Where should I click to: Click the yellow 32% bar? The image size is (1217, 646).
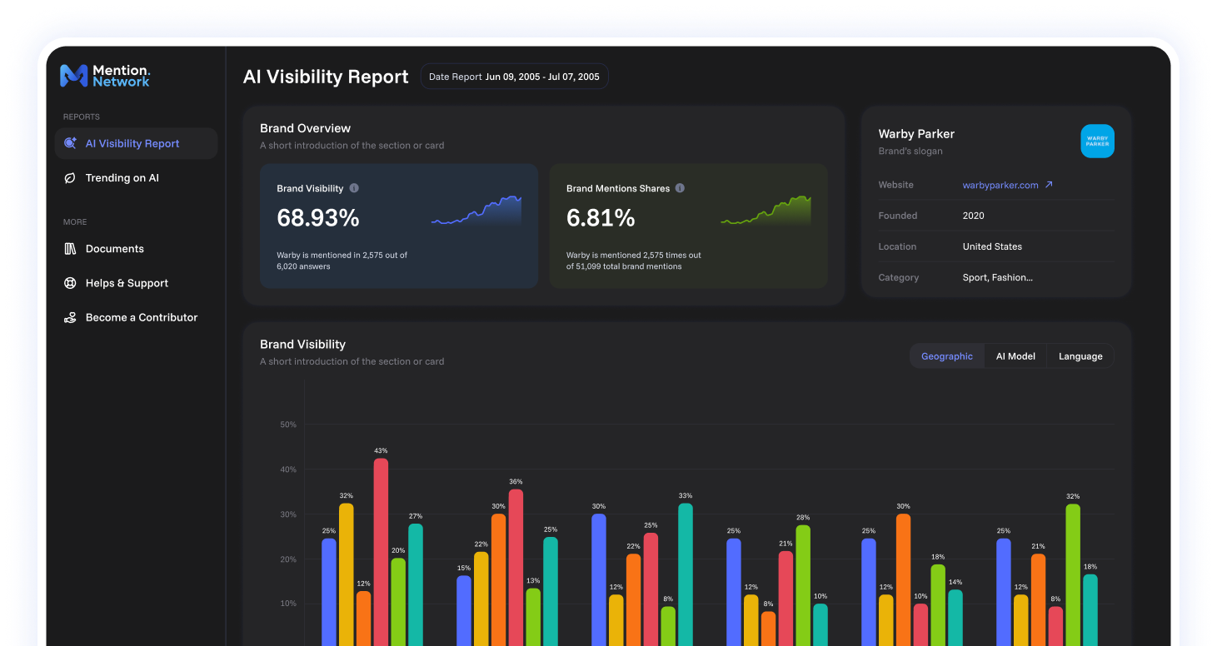tap(347, 574)
